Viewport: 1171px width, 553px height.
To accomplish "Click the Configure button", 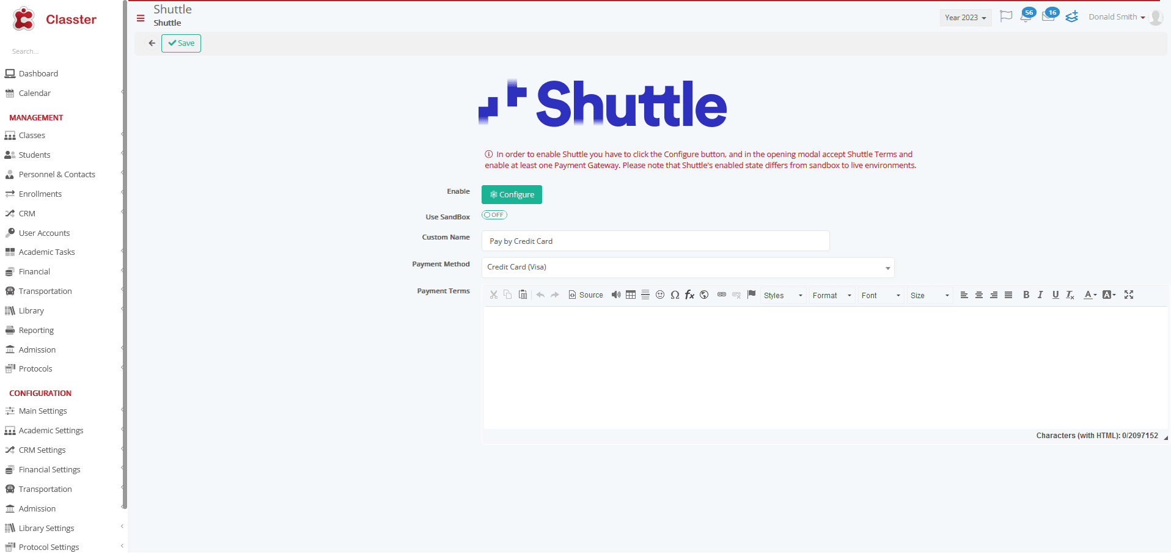I will point(512,194).
